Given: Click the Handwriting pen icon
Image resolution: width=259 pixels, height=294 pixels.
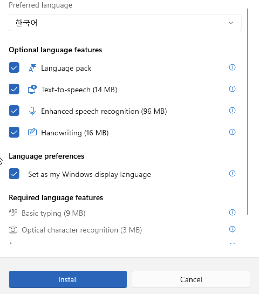Looking at the screenshot, I should (32, 132).
